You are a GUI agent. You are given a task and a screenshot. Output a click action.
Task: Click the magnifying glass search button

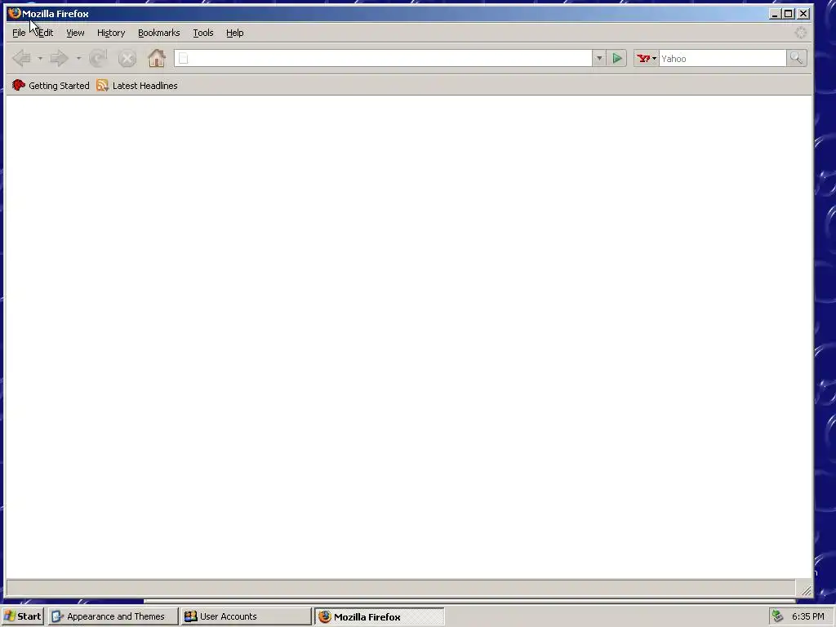pyautogui.click(x=797, y=58)
